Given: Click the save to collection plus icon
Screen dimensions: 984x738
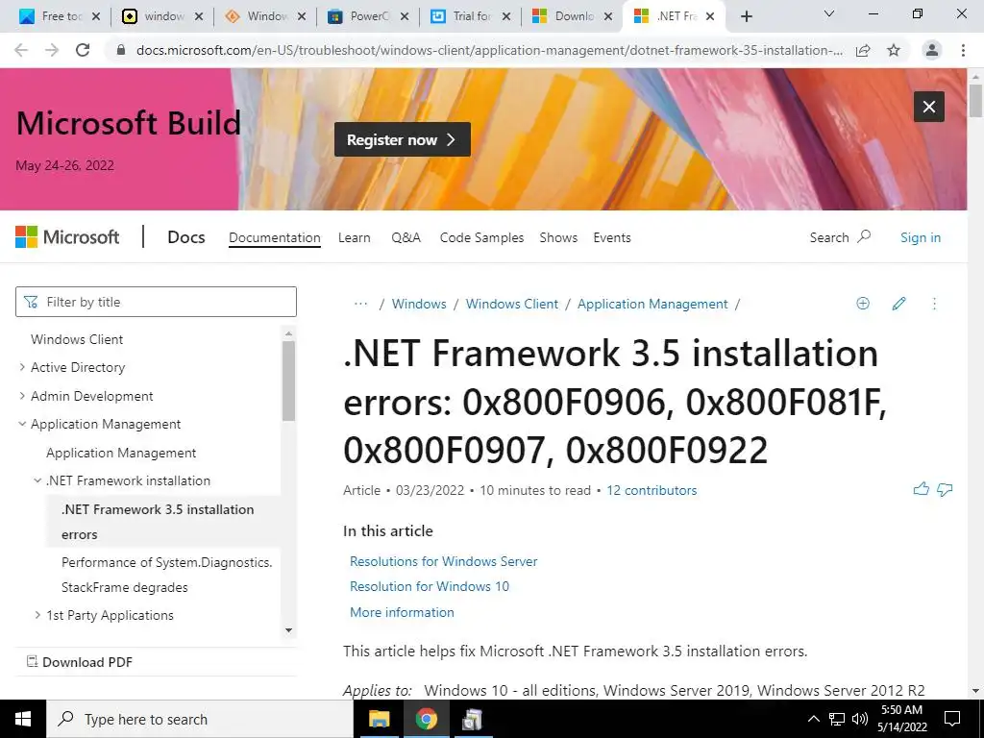Looking at the screenshot, I should [863, 304].
